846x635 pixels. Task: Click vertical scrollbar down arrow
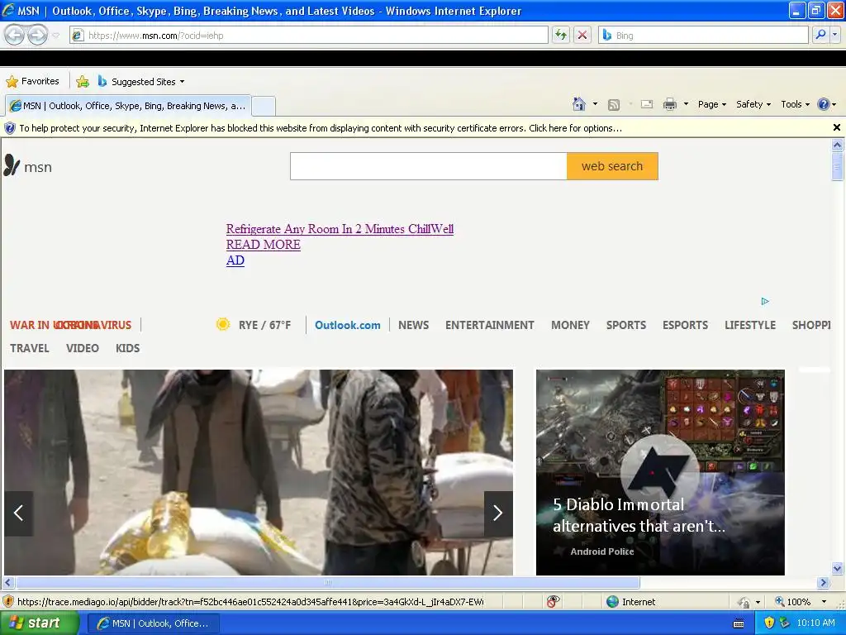click(x=837, y=568)
